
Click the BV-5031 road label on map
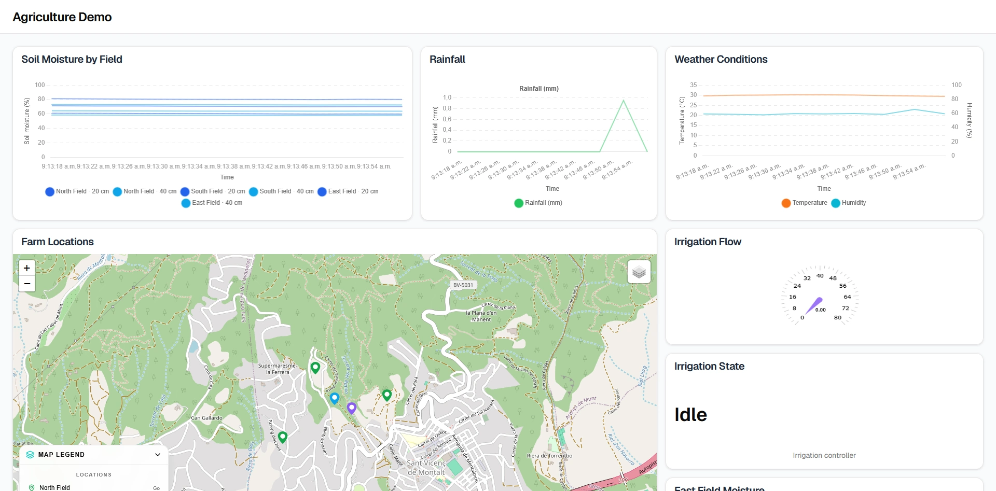coord(463,285)
